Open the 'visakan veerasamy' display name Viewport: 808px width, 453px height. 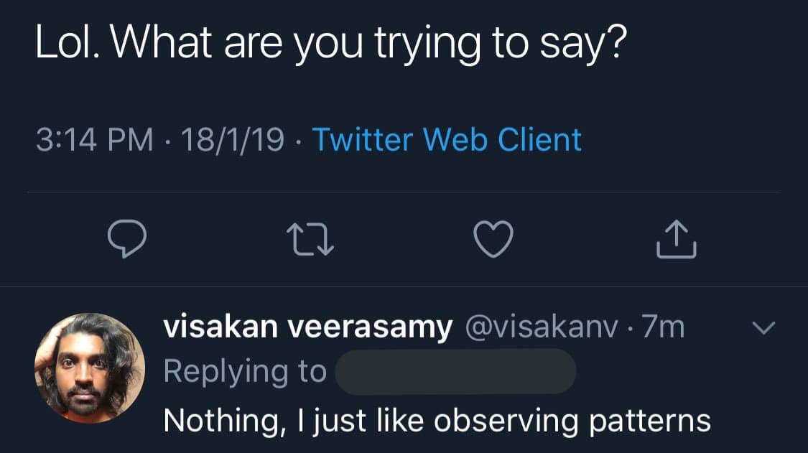click(x=307, y=327)
